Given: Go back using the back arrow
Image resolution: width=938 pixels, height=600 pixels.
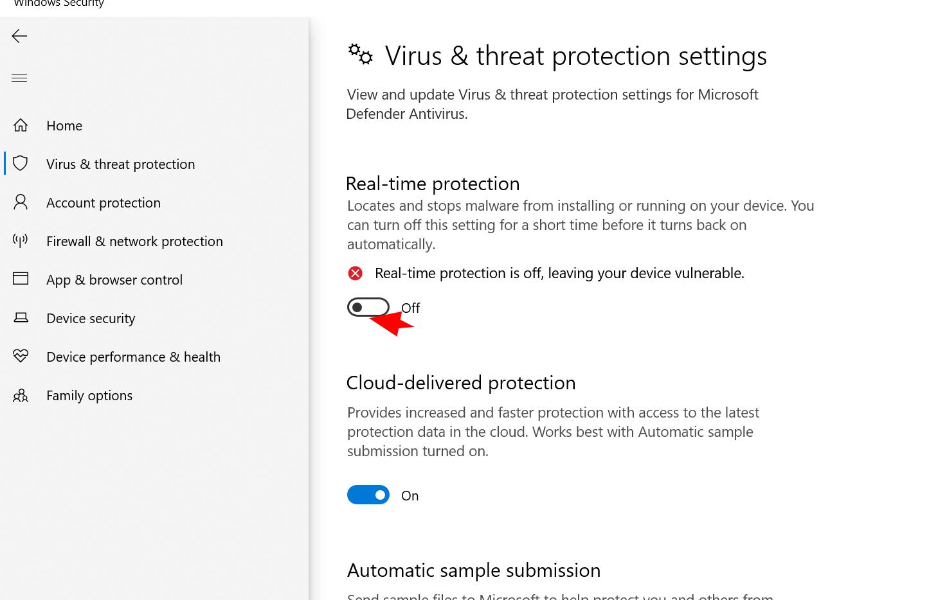Looking at the screenshot, I should click(19, 36).
